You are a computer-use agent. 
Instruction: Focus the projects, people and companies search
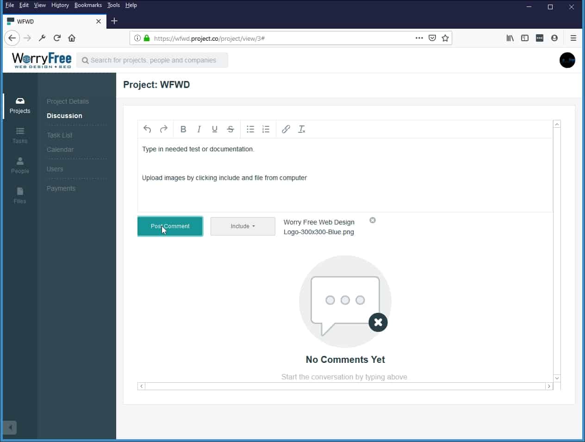[152, 60]
